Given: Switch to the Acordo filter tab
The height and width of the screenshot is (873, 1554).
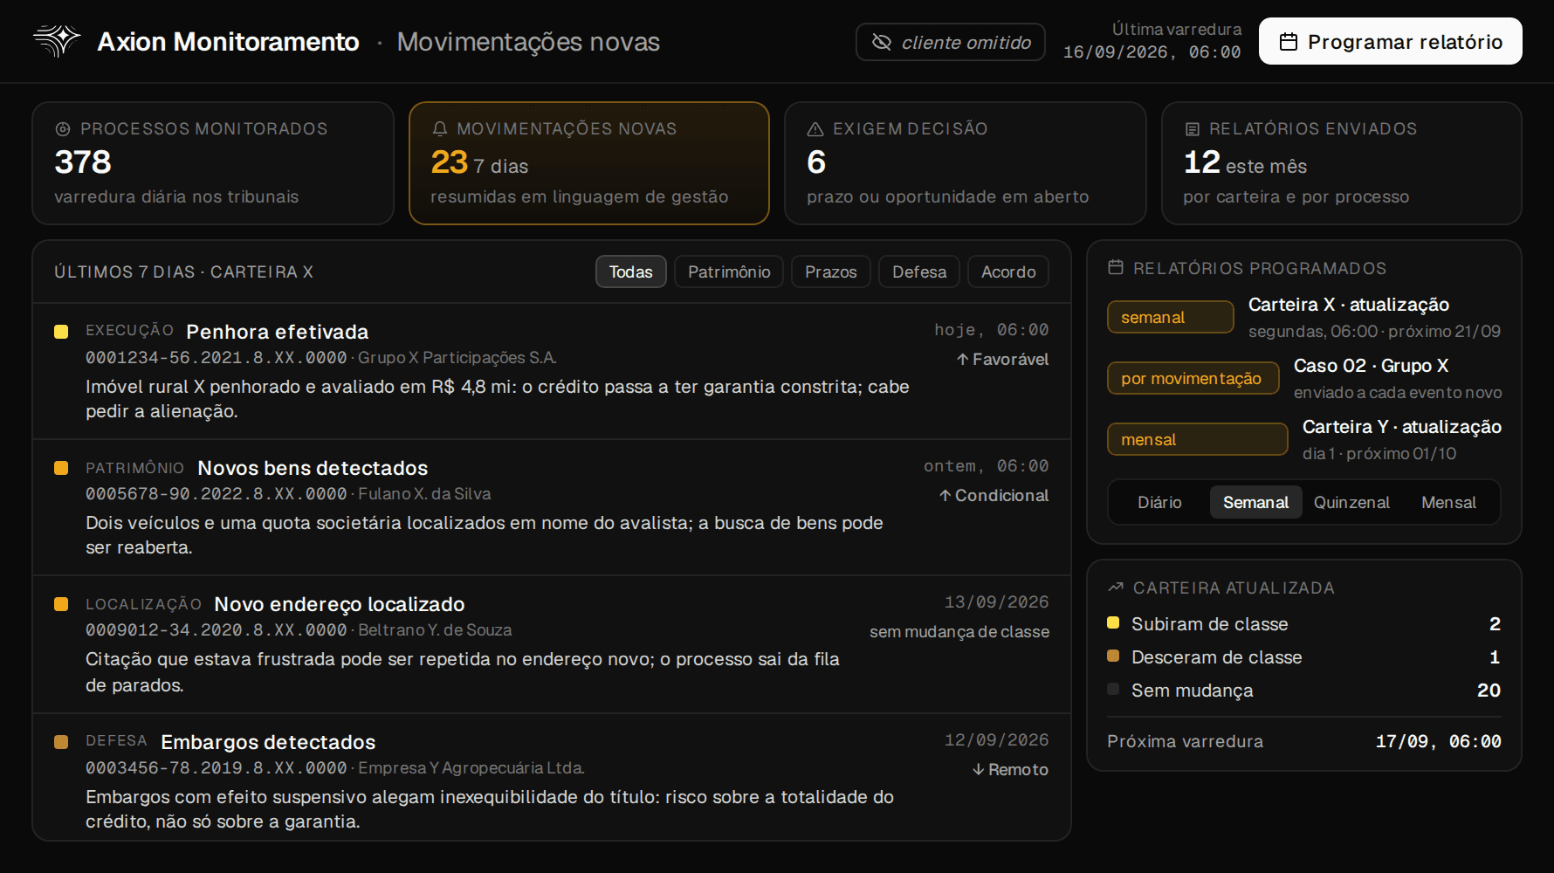Looking at the screenshot, I should coord(1008,272).
